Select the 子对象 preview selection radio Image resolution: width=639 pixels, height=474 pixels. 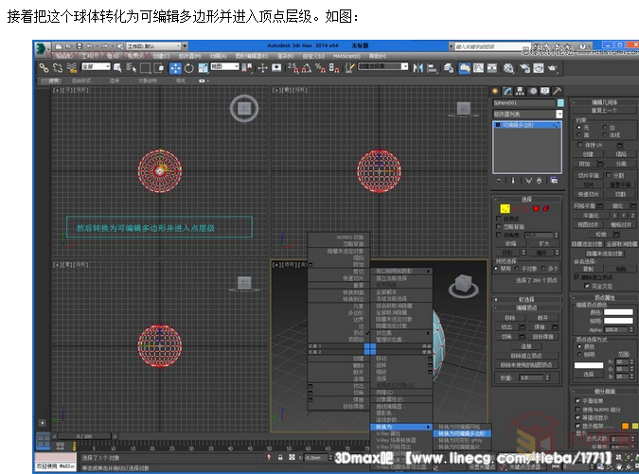pyautogui.click(x=517, y=269)
